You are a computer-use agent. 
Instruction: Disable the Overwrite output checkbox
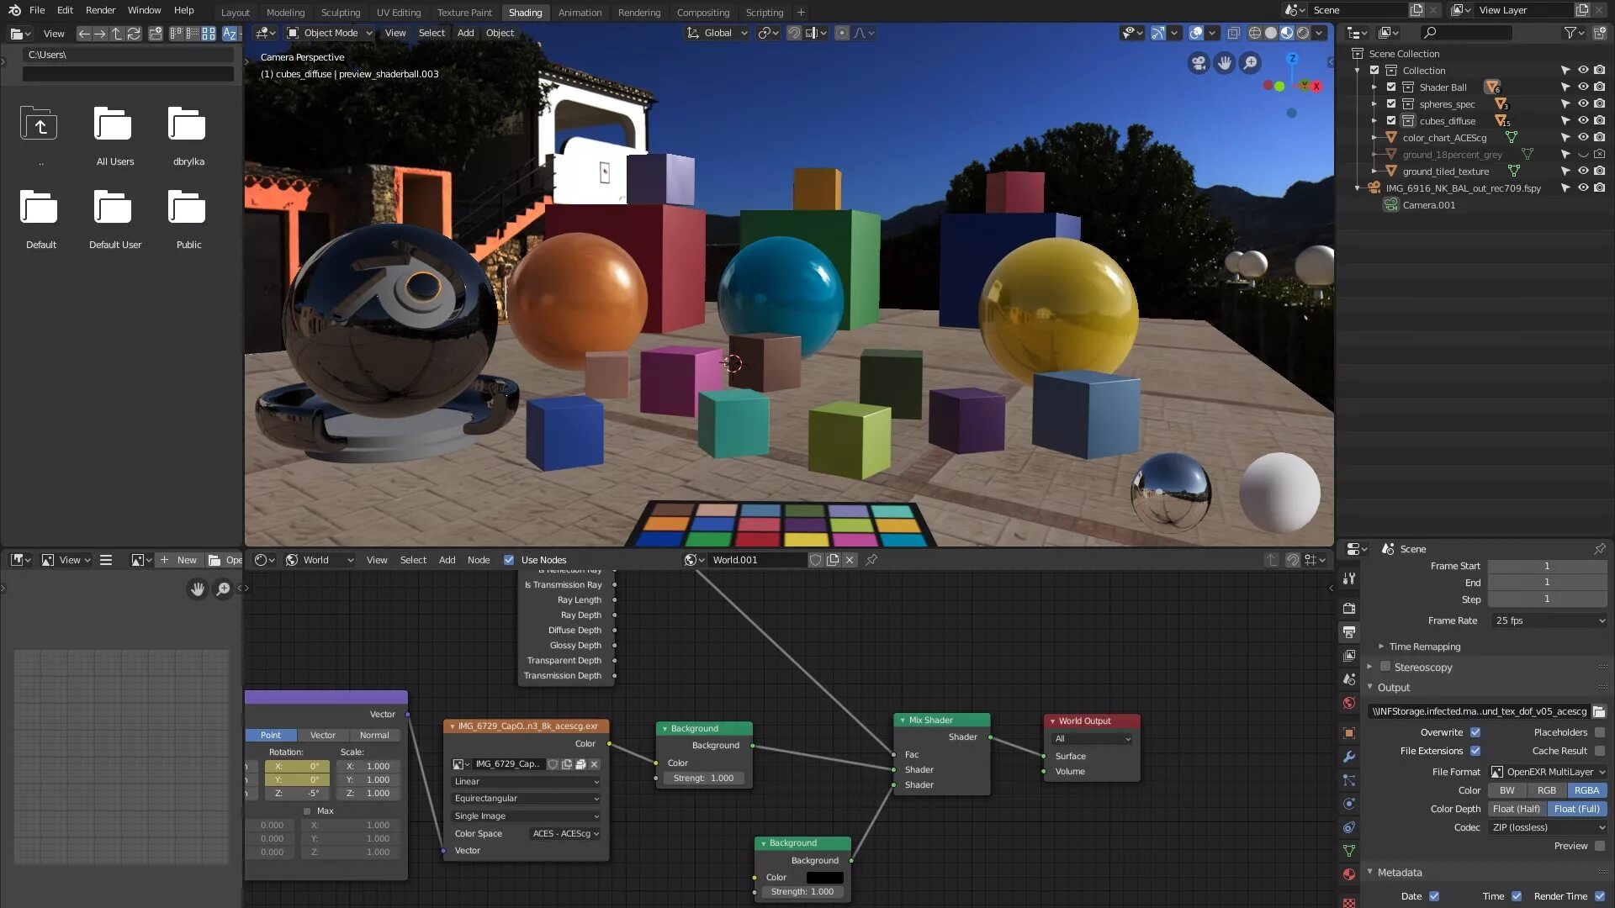(x=1475, y=731)
